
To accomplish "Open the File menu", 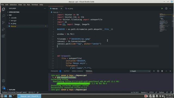I will click(2, 5).
